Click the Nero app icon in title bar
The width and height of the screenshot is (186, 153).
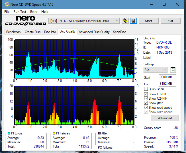tap(7, 4)
